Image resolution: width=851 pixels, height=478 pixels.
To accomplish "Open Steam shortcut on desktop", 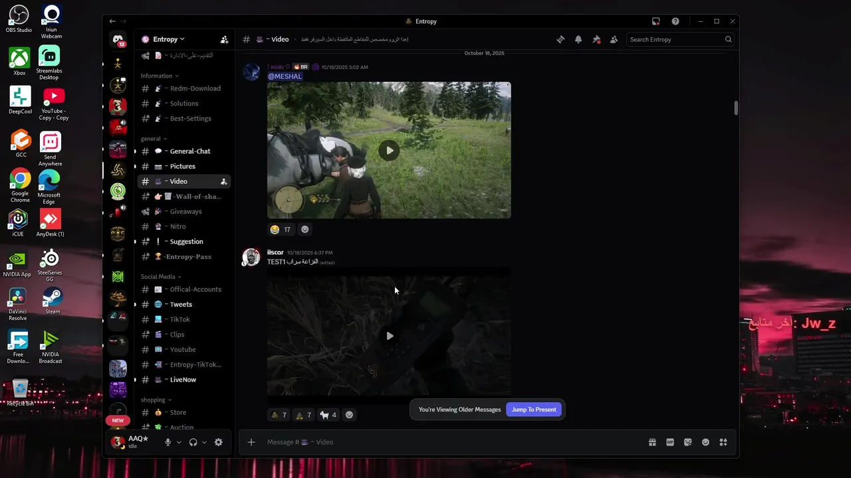I will click(x=53, y=299).
